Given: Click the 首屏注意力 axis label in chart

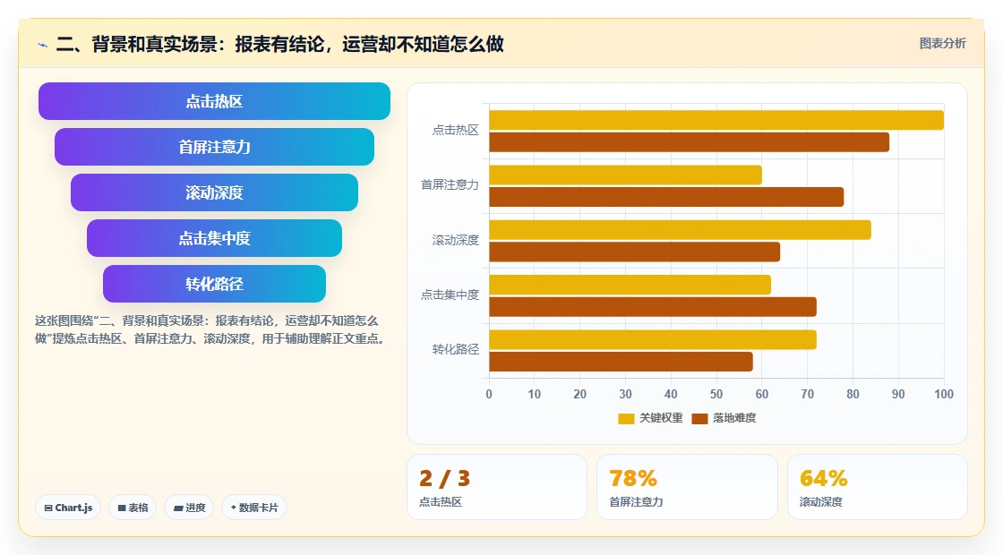Looking at the screenshot, I should click(450, 184).
